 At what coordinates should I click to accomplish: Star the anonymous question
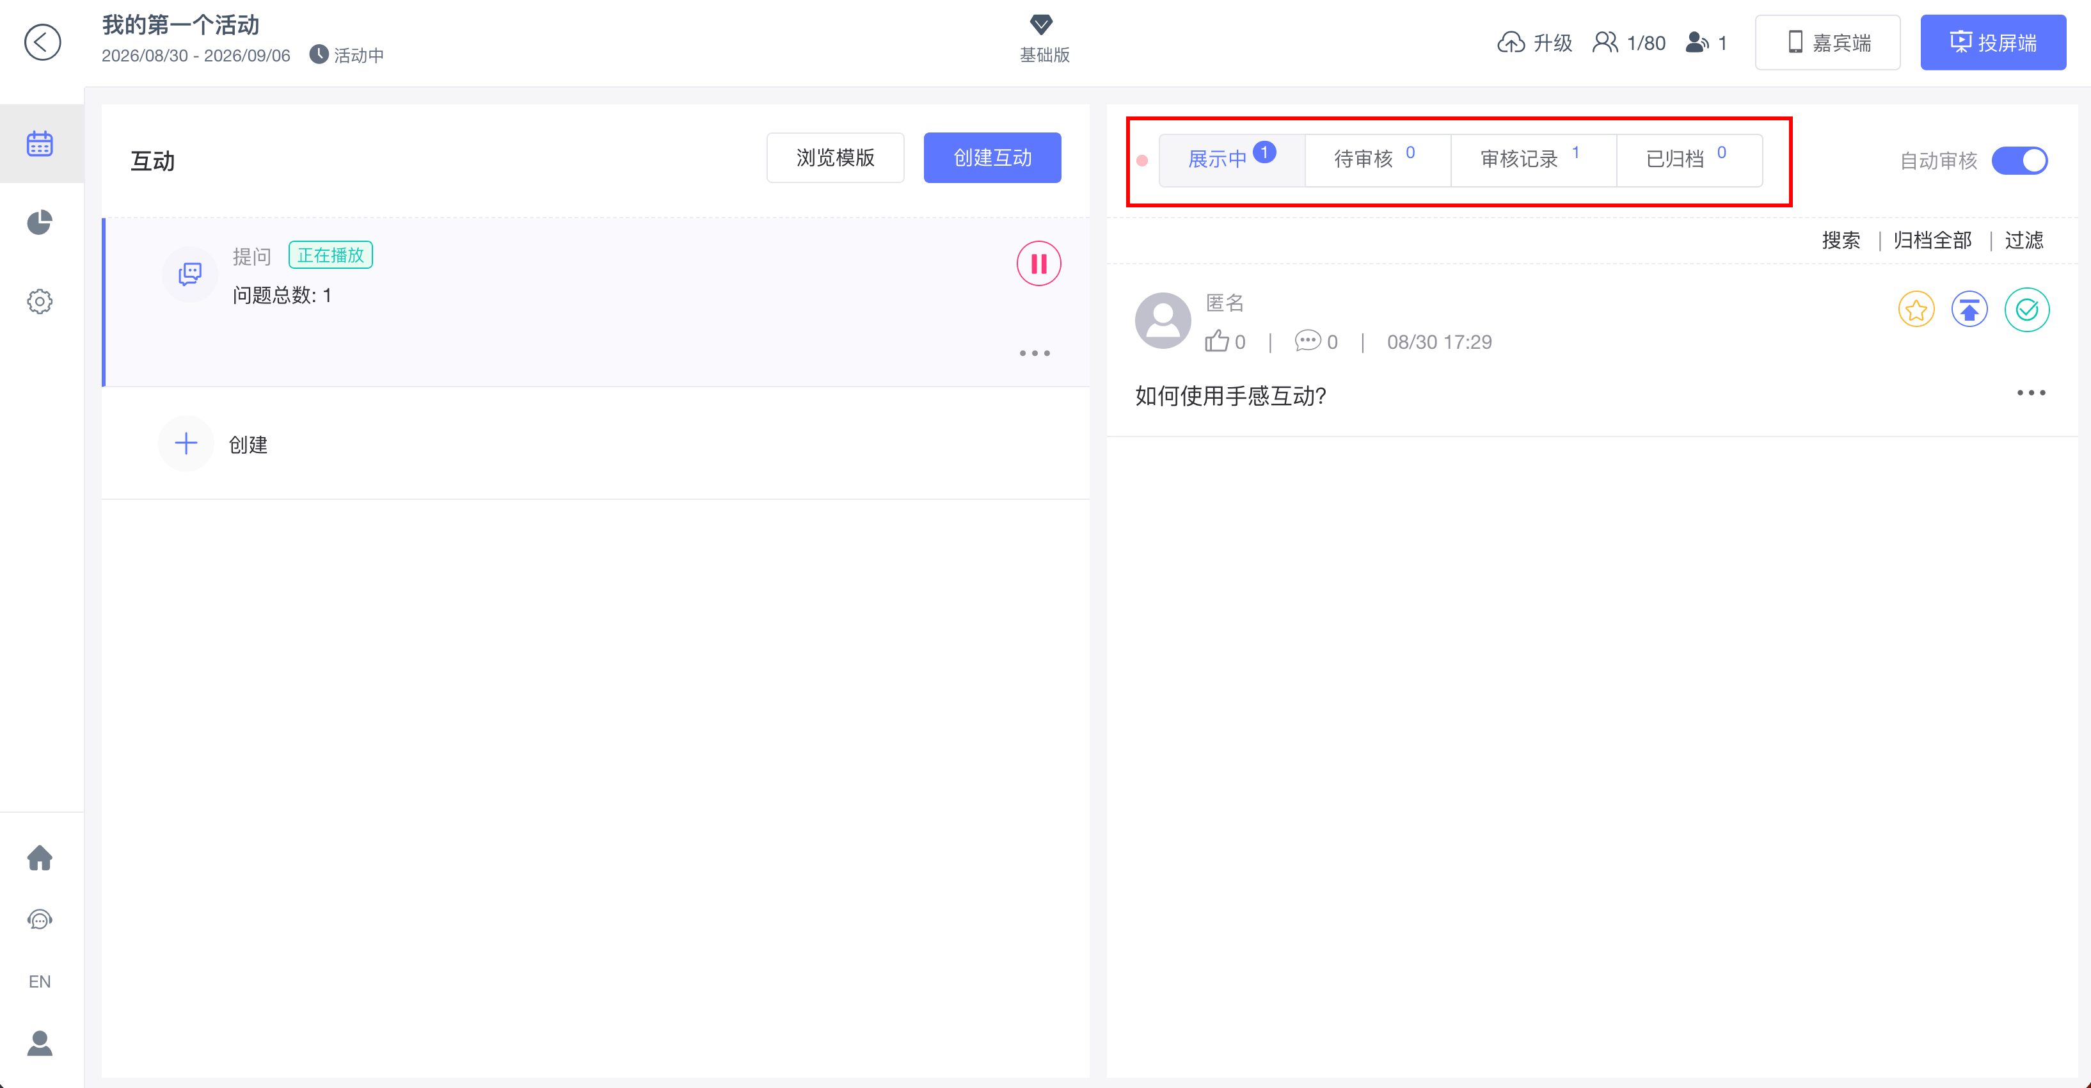point(1916,309)
